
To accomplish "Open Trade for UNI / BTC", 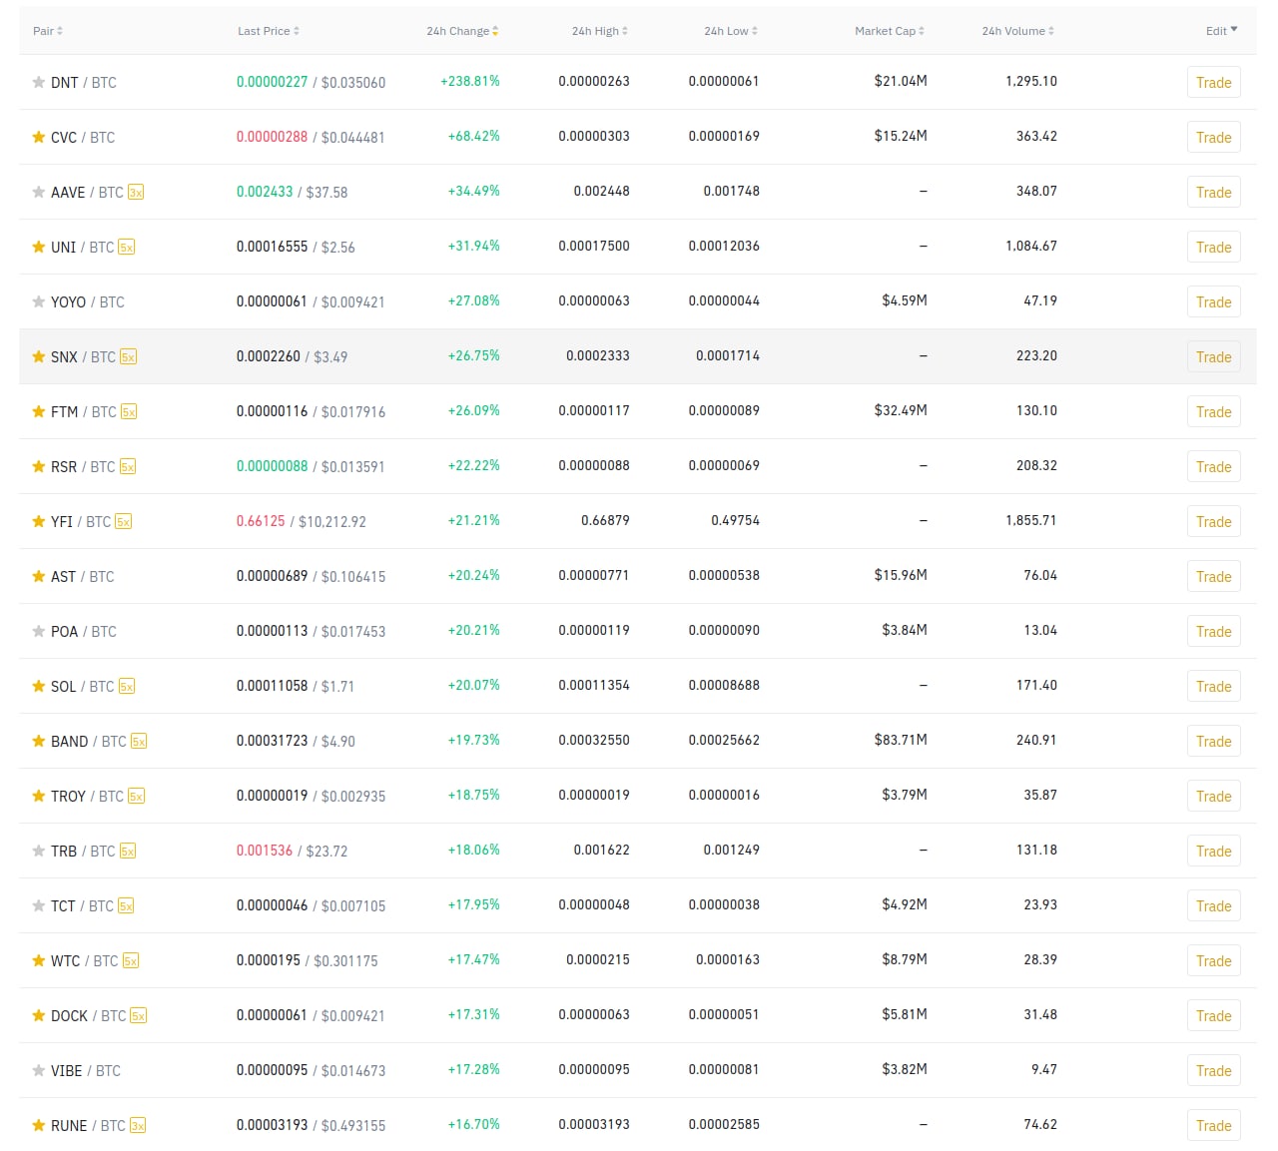I will (x=1214, y=248).
